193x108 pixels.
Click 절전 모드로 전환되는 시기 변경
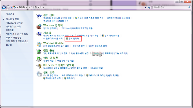(110, 53)
